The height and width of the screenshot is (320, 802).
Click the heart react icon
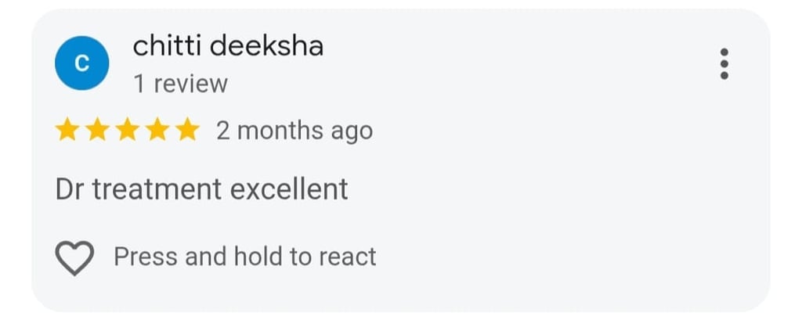[75, 257]
